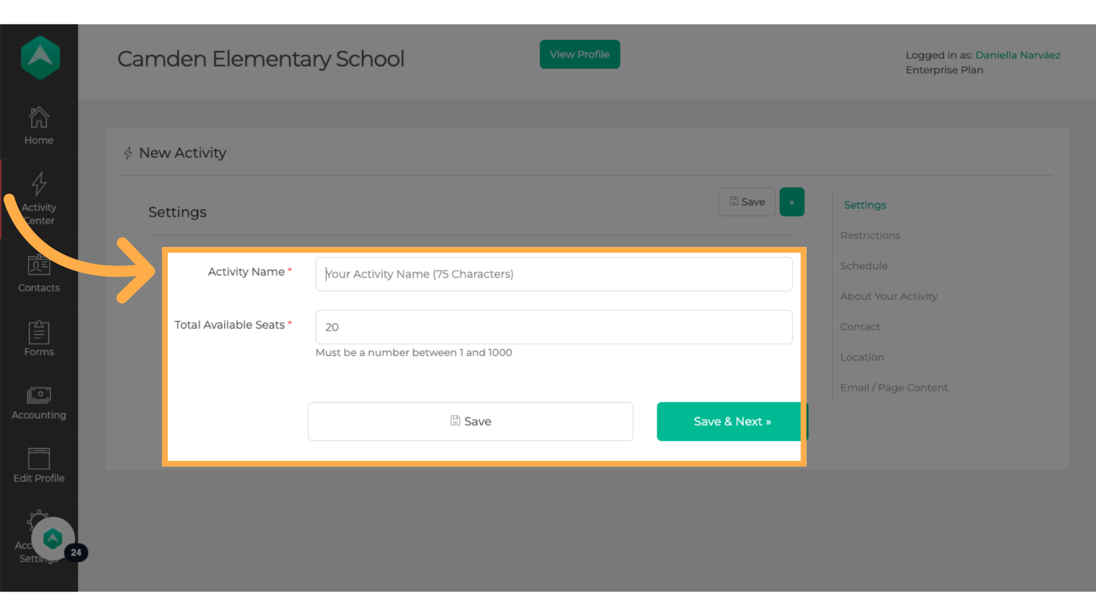
Task: Open About Your Activity step
Action: coord(888,297)
